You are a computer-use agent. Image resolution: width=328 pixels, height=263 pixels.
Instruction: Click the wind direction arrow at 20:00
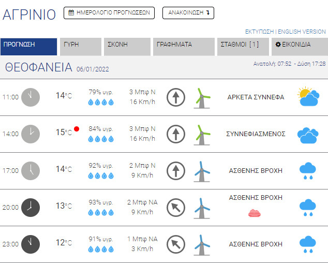tap(176, 208)
